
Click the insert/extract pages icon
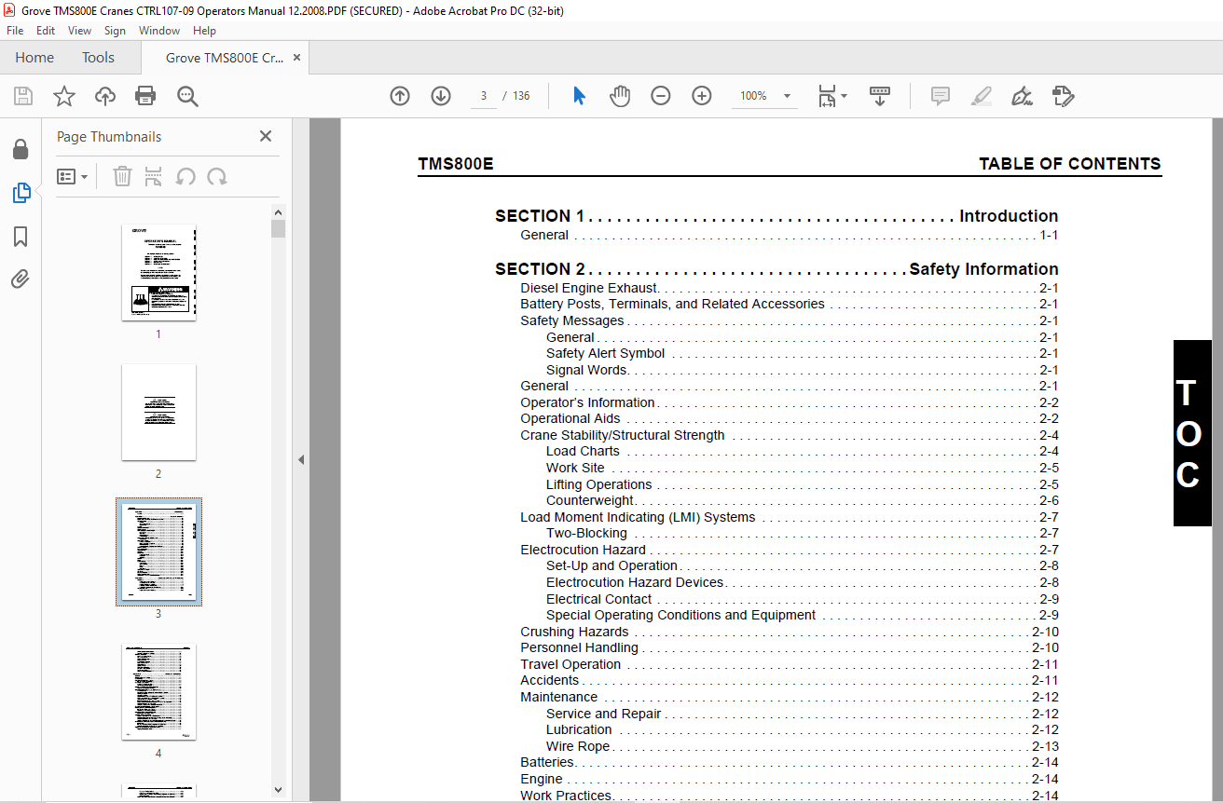pos(154,176)
